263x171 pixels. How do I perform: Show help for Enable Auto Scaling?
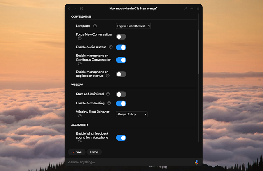pos(109,103)
